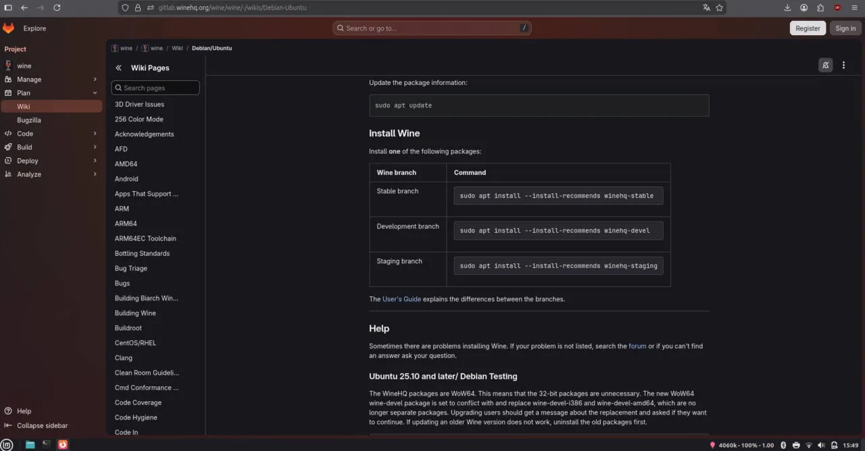Expand the Build menu section
The image size is (865, 451).
pos(51,147)
